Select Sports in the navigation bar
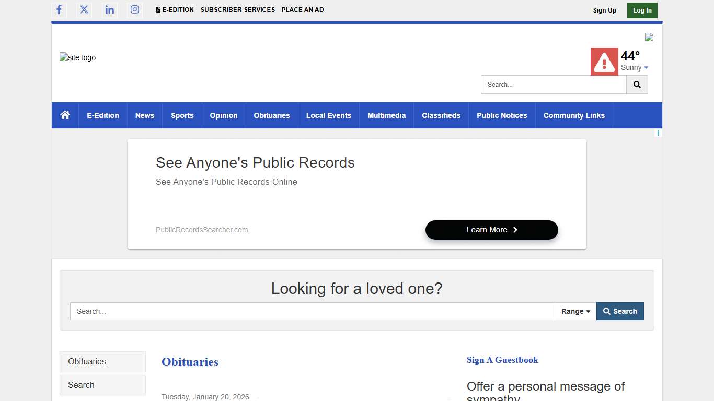Image resolution: width=714 pixels, height=401 pixels. [182, 115]
